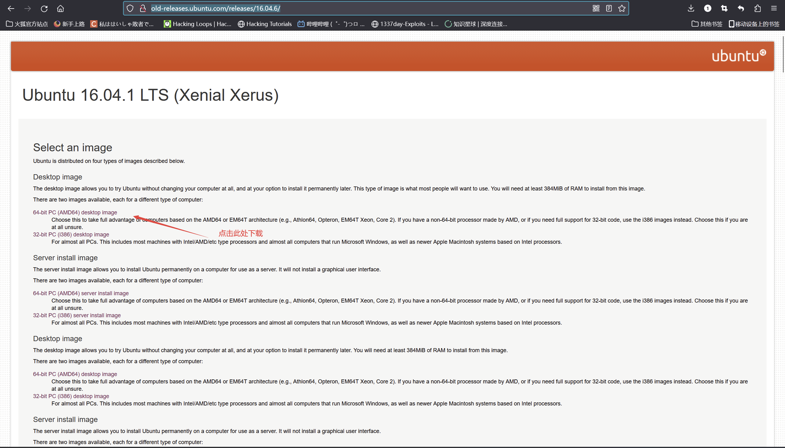Expand the 其他书签 bookmarks folder

(x=707, y=24)
